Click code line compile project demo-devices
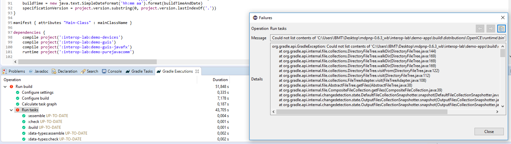The image size is (511, 144). click(x=72, y=37)
